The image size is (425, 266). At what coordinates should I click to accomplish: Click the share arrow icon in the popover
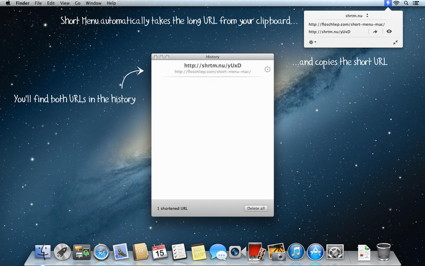click(375, 31)
